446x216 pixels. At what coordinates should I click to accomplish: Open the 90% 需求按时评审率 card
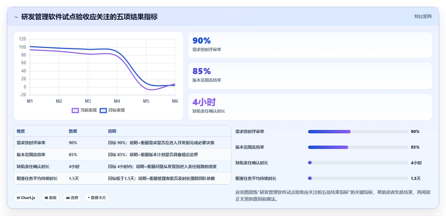click(x=310, y=45)
